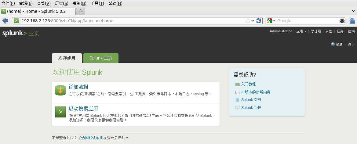Expand the search engine selector dropdown

pos(274,21)
